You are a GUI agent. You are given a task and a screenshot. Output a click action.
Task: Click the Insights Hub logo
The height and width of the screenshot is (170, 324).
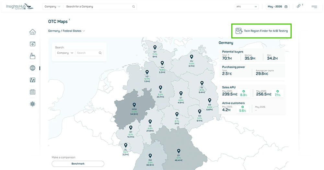pos(20,6)
